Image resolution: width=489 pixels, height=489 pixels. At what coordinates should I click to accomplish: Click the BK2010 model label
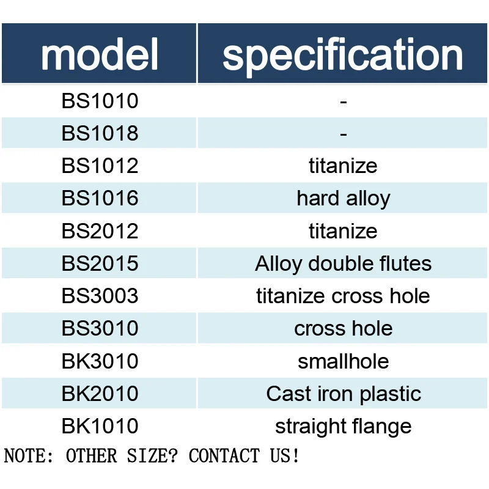pyautogui.click(x=100, y=394)
